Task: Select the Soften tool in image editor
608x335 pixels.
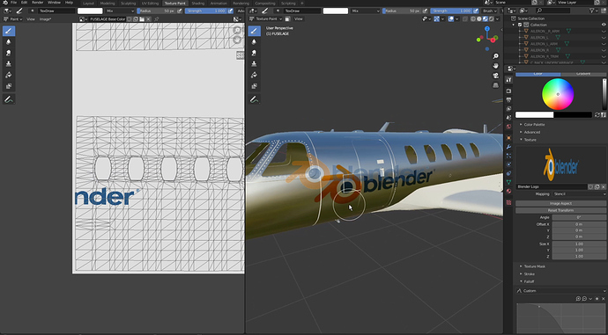Action: pos(9,42)
